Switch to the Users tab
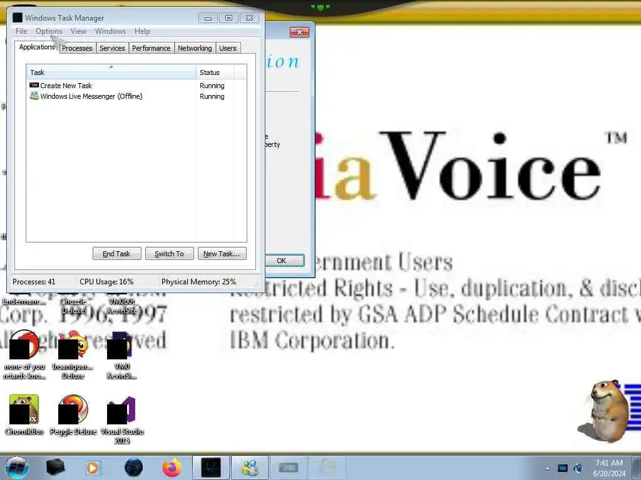Screen dimensions: 641x480 tap(228, 48)
